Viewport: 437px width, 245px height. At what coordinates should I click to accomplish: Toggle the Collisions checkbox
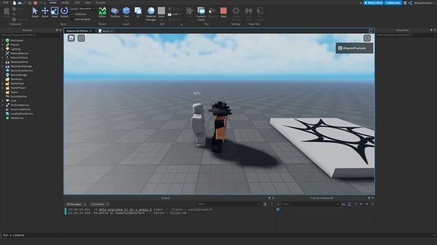click(x=72, y=14)
